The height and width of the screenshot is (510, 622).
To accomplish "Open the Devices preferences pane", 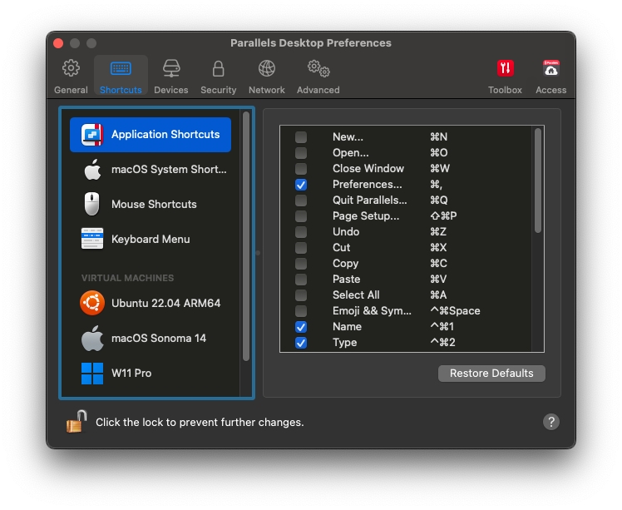I will (170, 76).
